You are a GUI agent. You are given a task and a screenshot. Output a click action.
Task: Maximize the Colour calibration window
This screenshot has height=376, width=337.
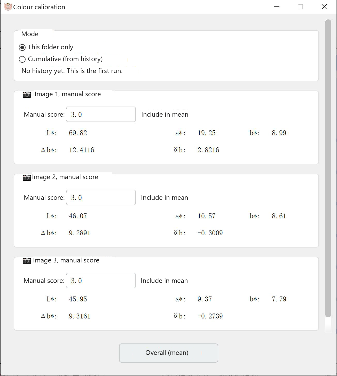pos(300,7)
